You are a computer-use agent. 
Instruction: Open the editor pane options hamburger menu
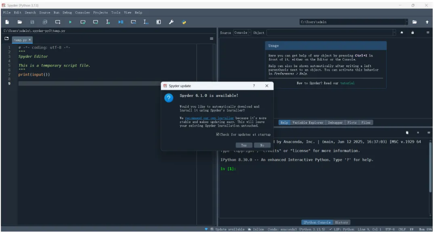[x=212, y=39]
